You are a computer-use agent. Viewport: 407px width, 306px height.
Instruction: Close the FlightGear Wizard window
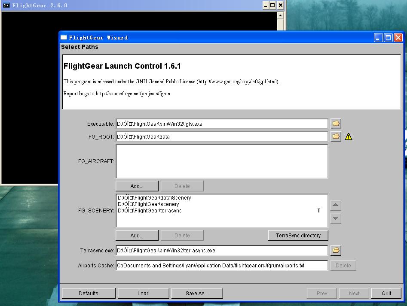tap(398, 38)
